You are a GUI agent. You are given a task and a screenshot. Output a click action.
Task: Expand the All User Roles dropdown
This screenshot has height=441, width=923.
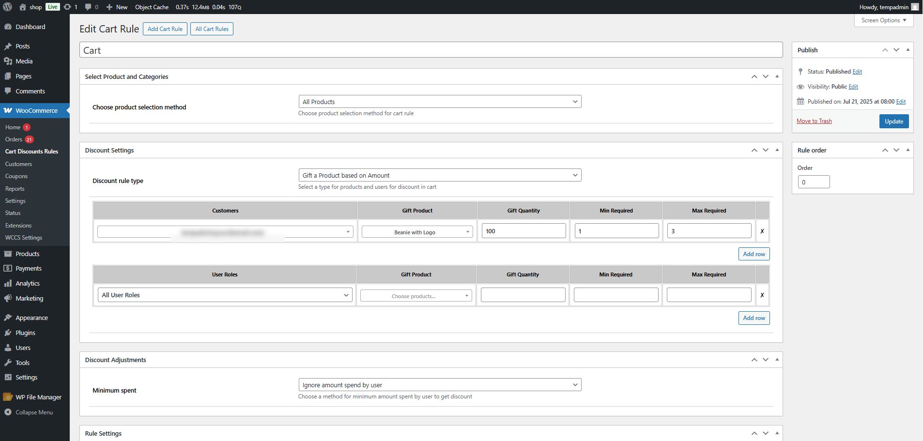(x=225, y=295)
